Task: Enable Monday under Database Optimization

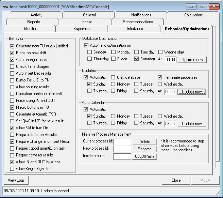Action: tap(113, 52)
